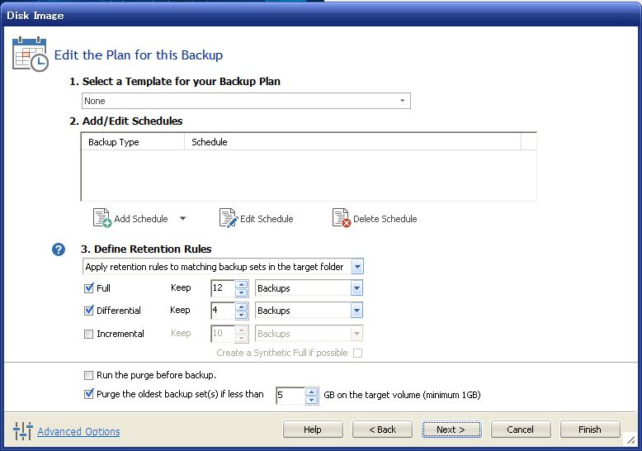Viewport: 642px width, 451px height.
Task: Click the backup plan calendar clock icon
Action: 31,54
